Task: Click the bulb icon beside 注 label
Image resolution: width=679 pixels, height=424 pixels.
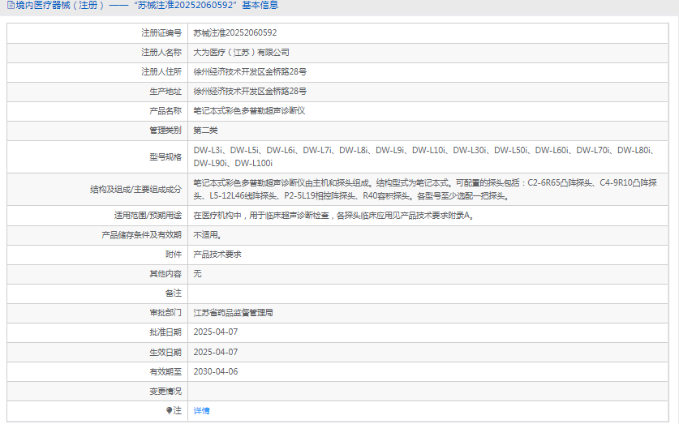Action: [x=169, y=410]
